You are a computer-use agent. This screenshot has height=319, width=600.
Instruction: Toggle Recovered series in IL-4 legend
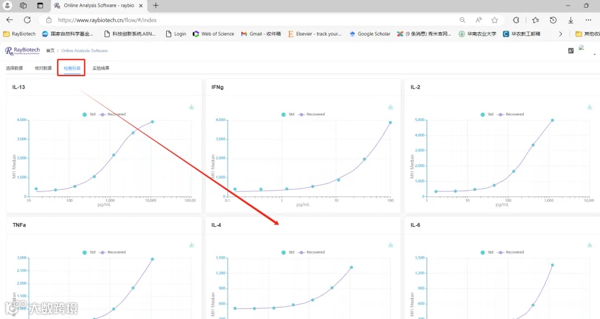(x=312, y=252)
